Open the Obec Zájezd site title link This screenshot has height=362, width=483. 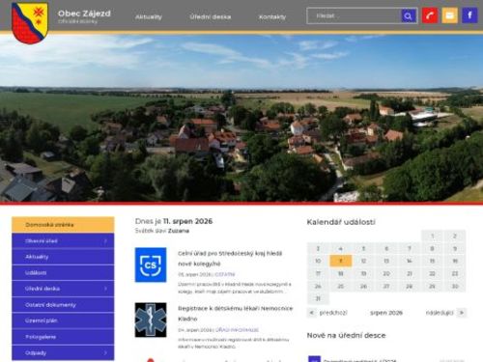tap(84, 14)
